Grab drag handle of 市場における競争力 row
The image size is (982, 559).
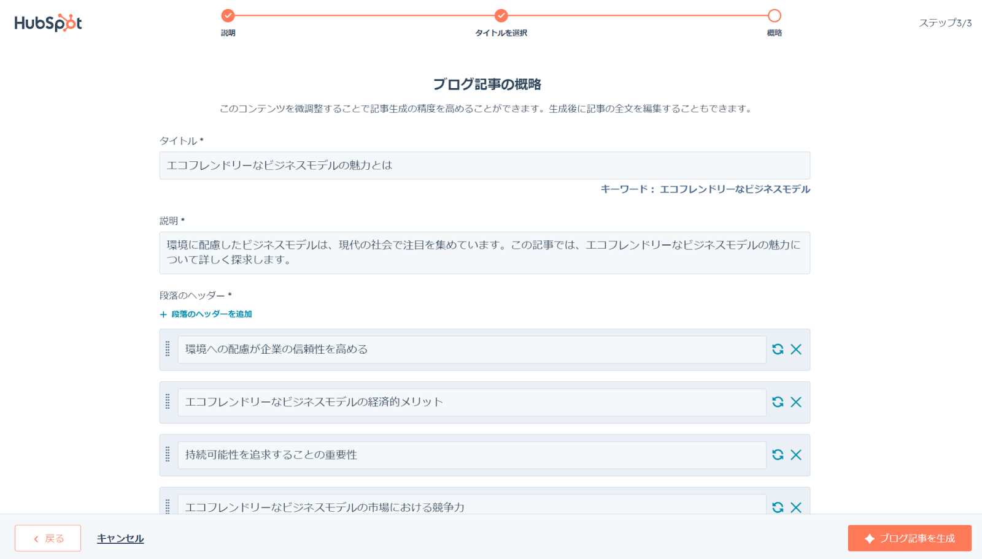(x=168, y=506)
